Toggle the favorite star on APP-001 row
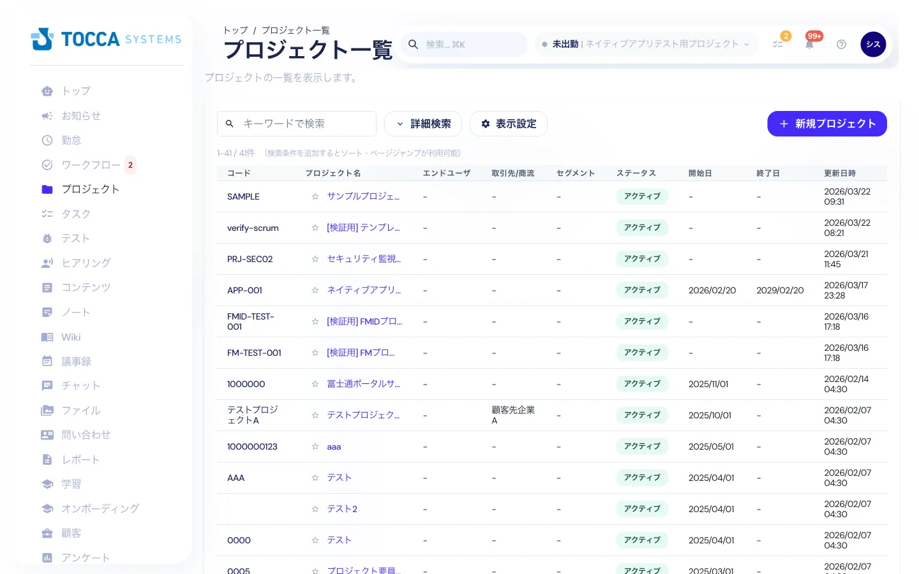 [315, 290]
